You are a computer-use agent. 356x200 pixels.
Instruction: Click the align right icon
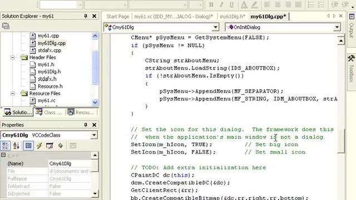[288, 4]
